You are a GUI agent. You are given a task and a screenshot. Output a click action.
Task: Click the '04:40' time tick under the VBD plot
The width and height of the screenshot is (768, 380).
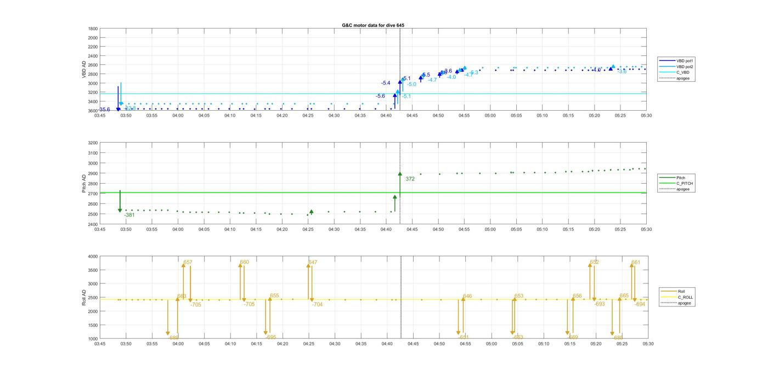[386, 115]
